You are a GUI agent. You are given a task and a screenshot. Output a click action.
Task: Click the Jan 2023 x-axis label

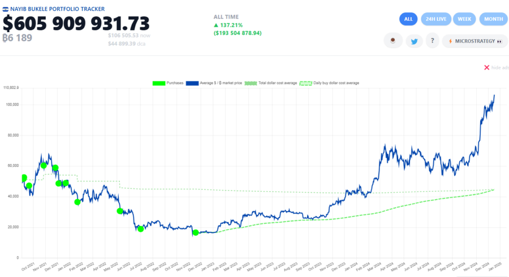pyautogui.click(x=208, y=267)
